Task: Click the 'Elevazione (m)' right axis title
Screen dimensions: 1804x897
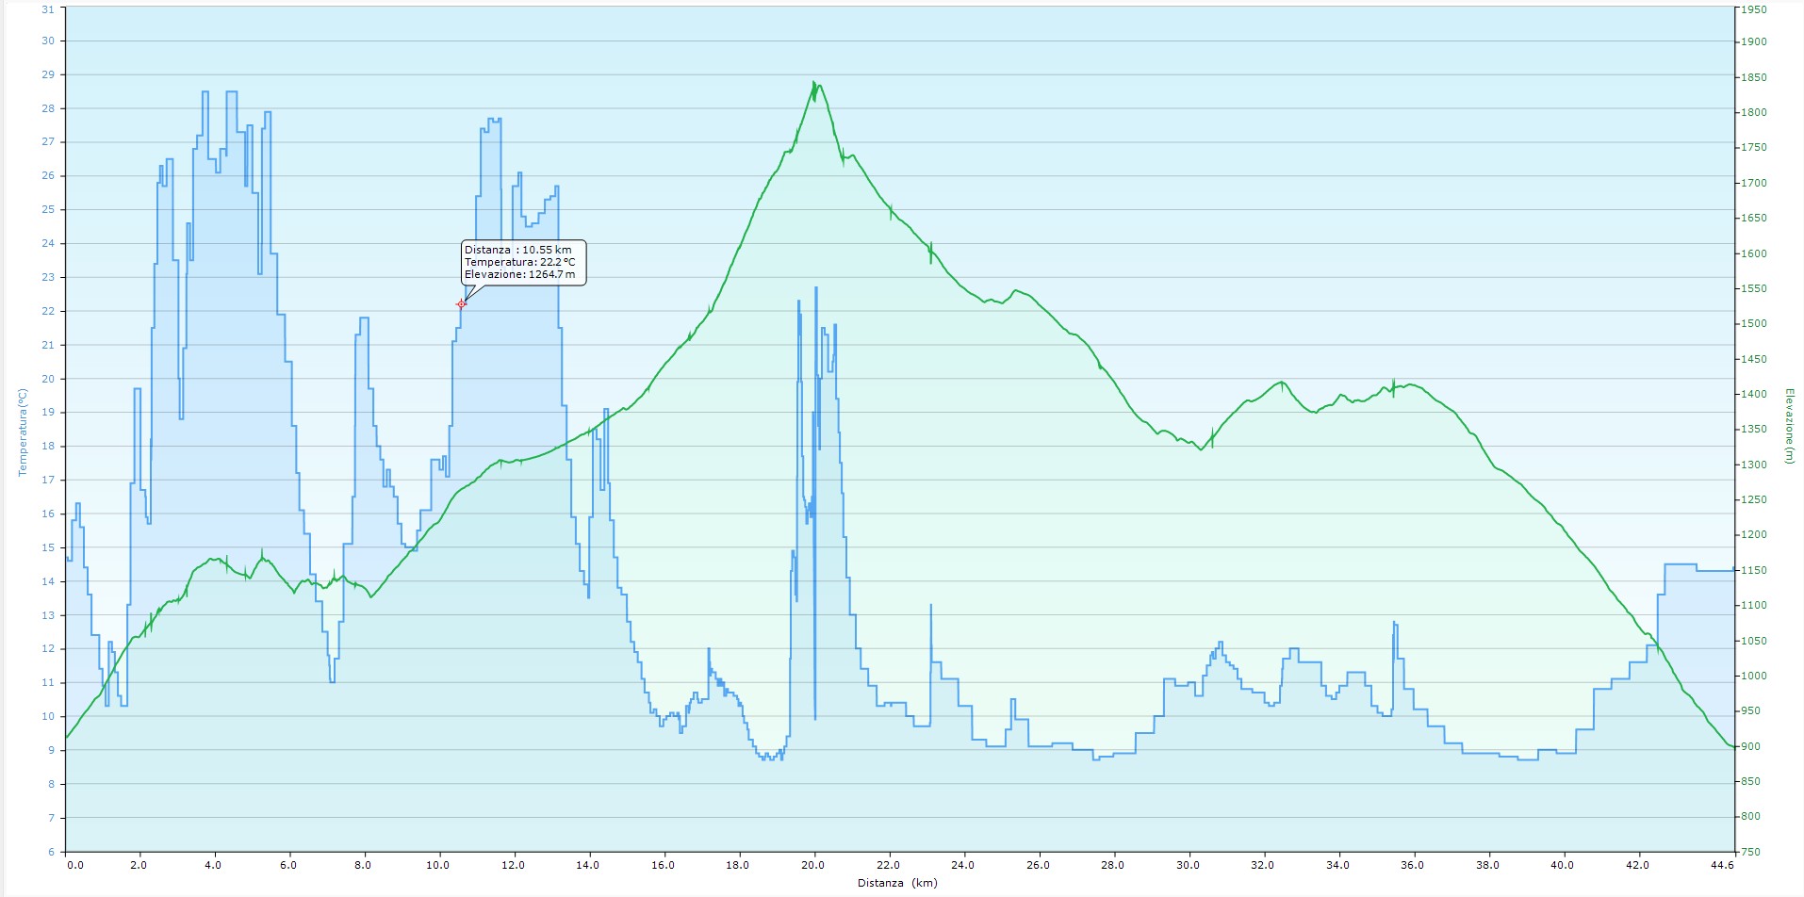Action: pos(1788,426)
